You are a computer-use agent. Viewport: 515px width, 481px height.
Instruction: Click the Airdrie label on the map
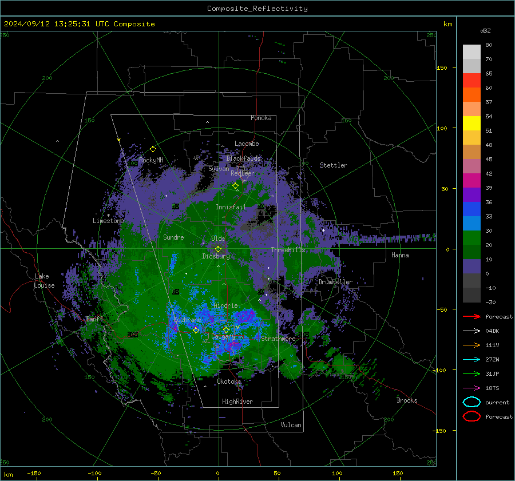[225, 305]
